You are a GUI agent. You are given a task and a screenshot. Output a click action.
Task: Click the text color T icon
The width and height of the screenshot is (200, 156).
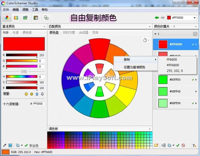[x=194, y=145]
